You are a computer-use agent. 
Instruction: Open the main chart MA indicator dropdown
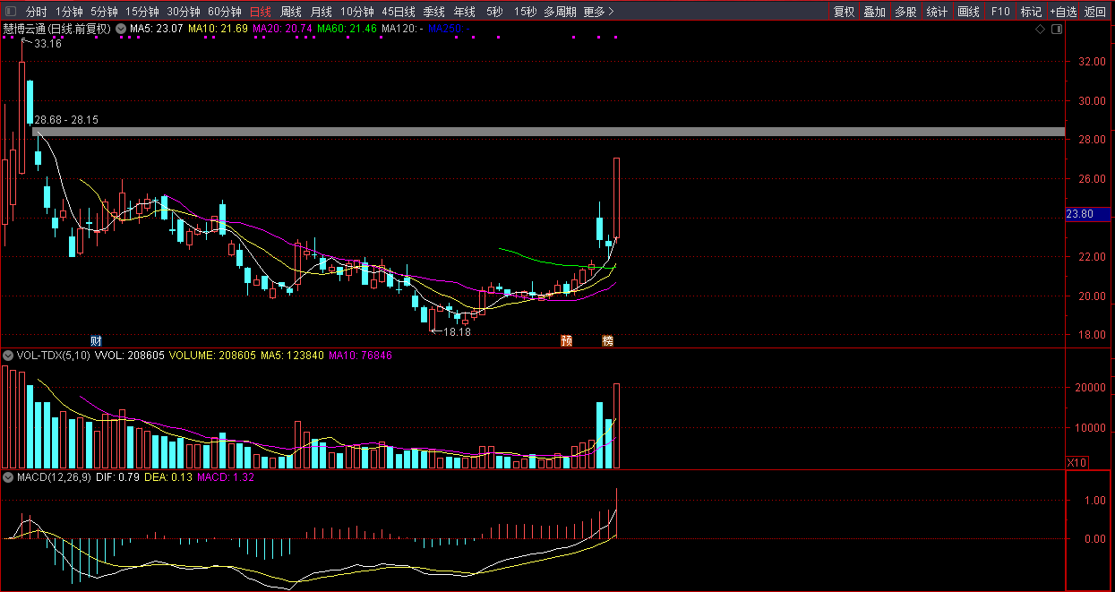click(122, 29)
